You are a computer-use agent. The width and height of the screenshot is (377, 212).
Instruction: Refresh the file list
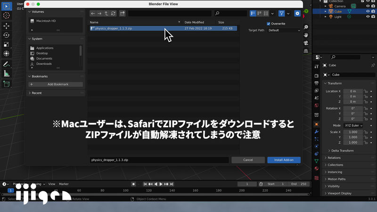click(x=113, y=14)
